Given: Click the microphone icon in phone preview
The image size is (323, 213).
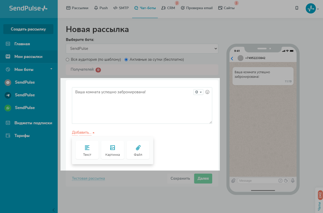Looking at the screenshot, I should [293, 181].
